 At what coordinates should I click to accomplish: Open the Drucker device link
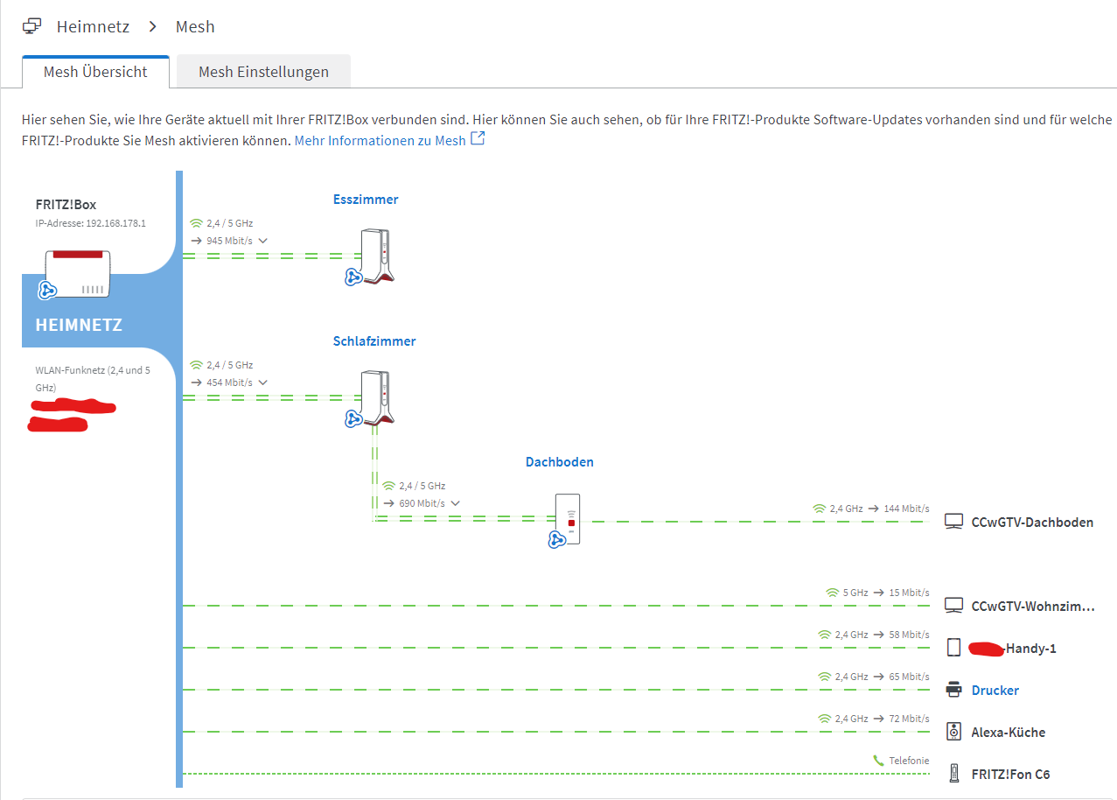click(x=995, y=691)
